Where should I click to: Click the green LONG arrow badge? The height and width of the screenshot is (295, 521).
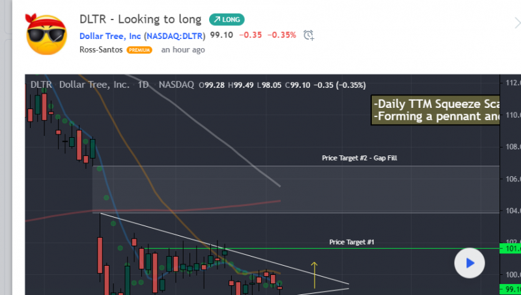(227, 19)
